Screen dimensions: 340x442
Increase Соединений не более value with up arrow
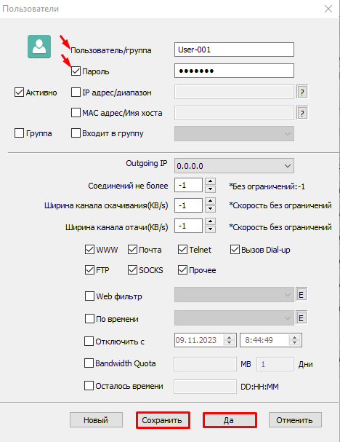coord(210,181)
